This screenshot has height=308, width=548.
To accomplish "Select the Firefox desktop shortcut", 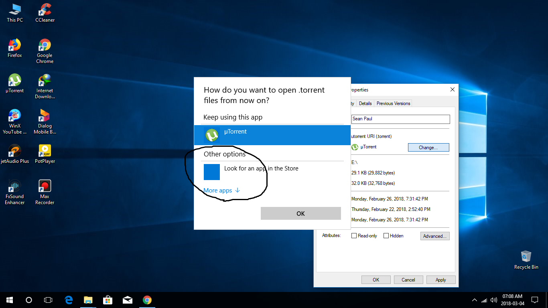I will pyautogui.click(x=15, y=48).
